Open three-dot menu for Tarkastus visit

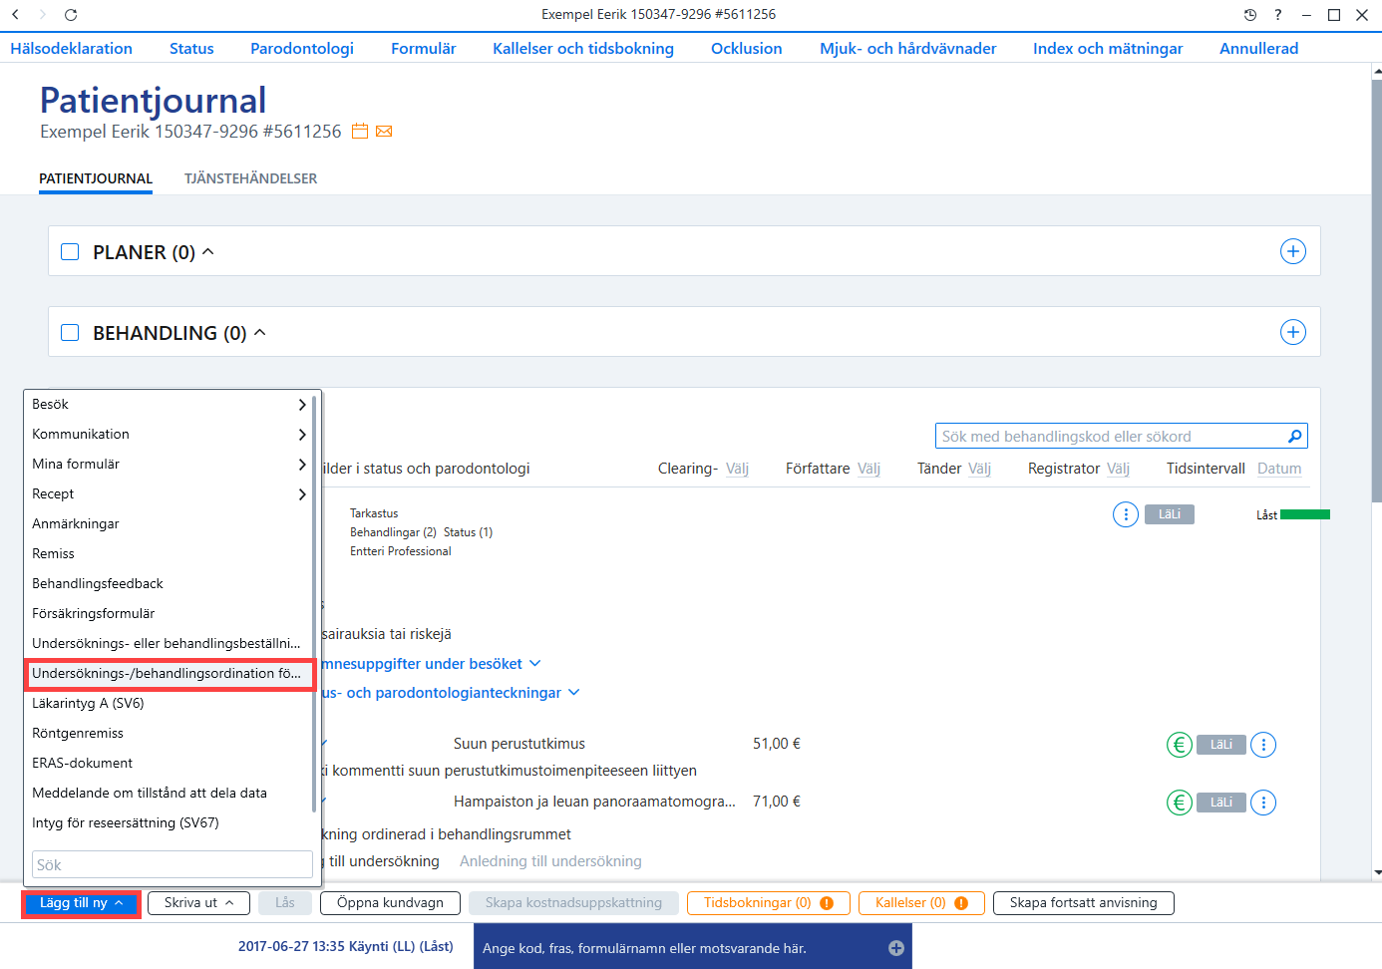(1126, 514)
